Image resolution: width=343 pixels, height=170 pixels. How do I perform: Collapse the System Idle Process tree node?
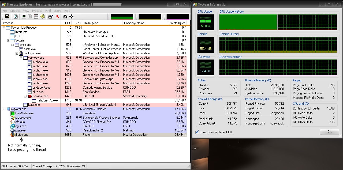(x=4, y=28)
